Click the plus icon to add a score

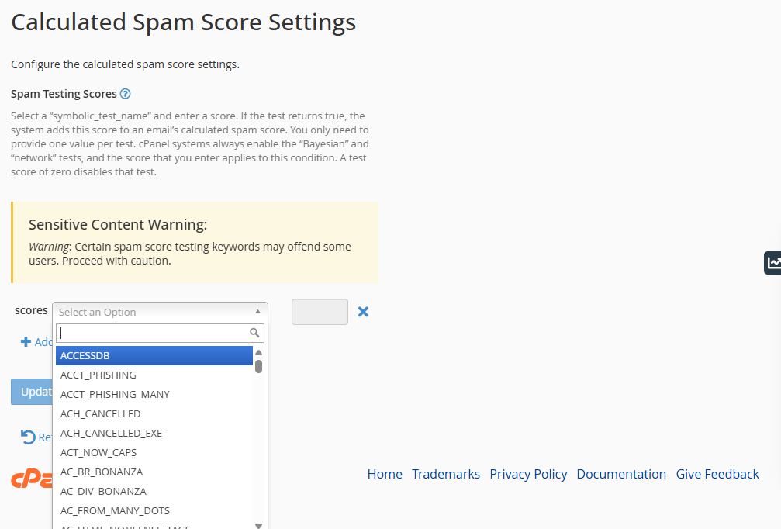26,341
